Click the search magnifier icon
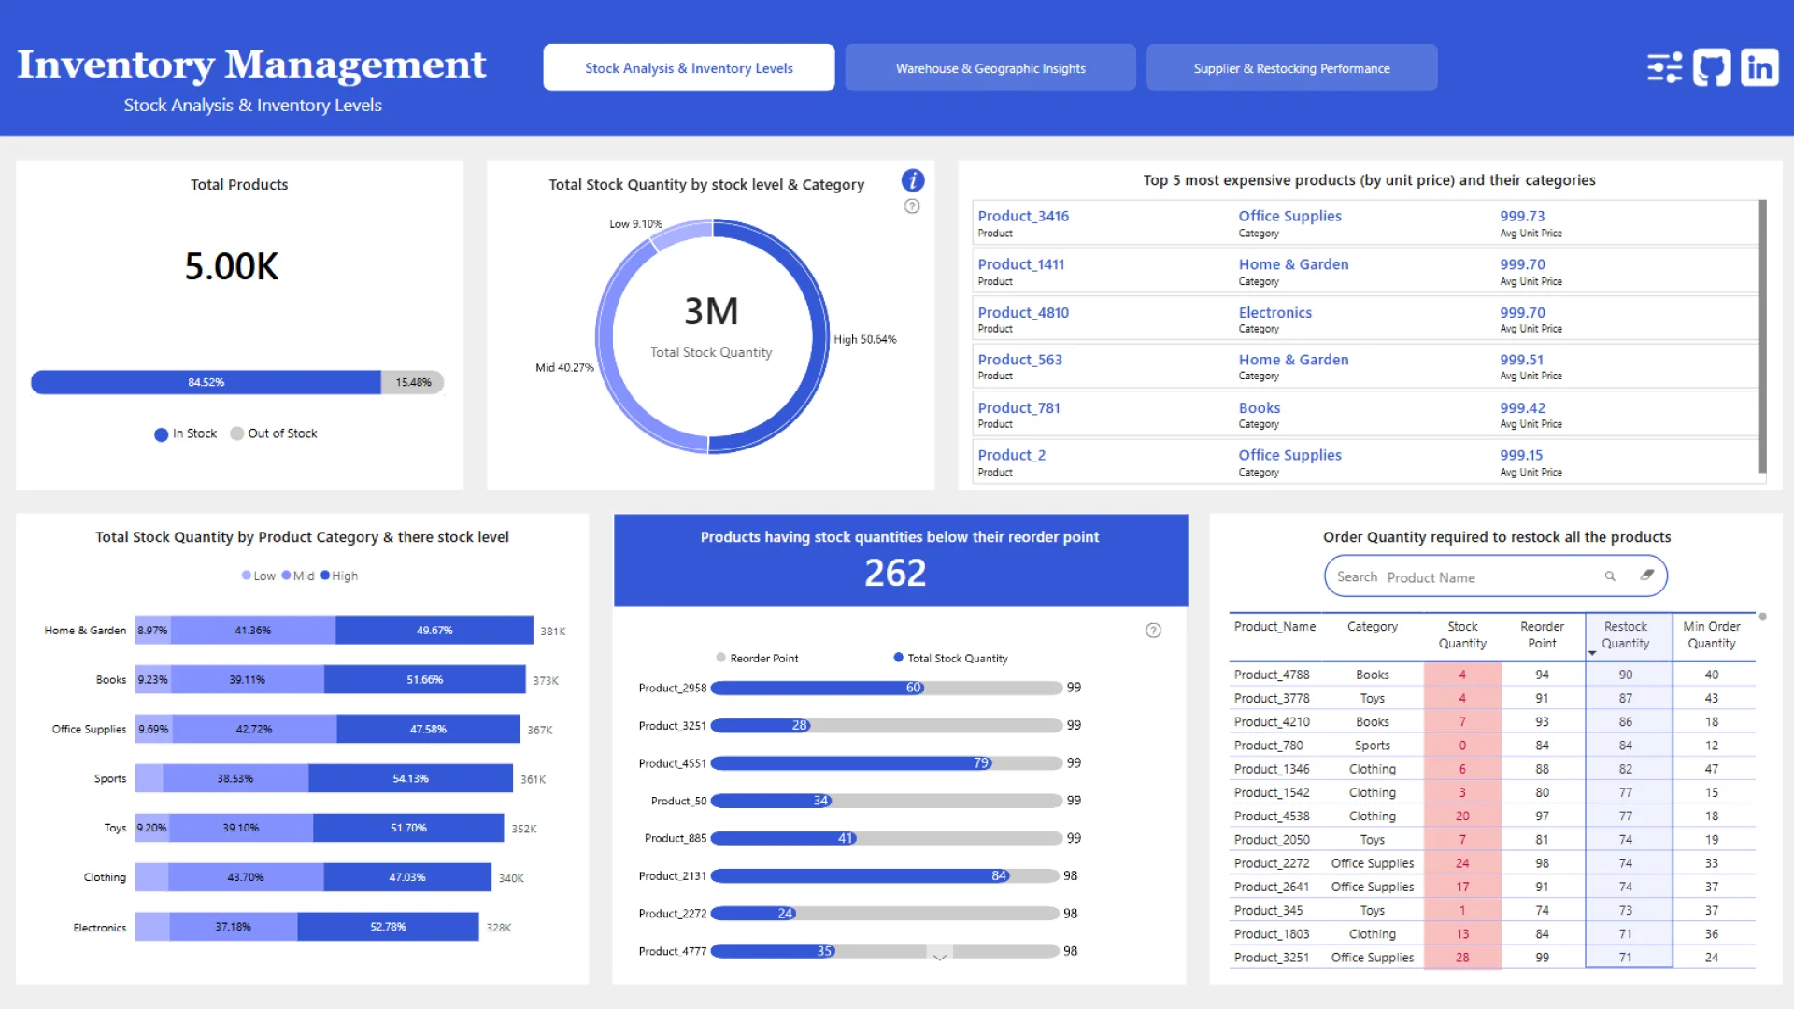 [x=1610, y=576]
